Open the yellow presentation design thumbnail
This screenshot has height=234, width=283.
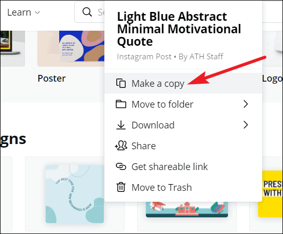[271, 194]
